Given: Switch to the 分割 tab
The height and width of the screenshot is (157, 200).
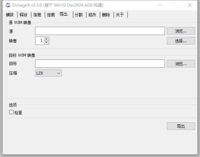Looking at the screenshot, I should click(79, 15).
